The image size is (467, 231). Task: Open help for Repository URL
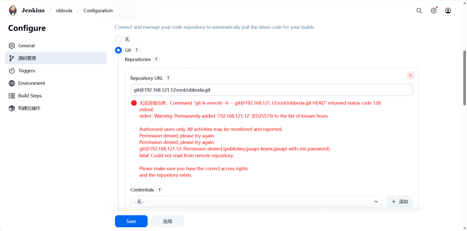(x=168, y=78)
